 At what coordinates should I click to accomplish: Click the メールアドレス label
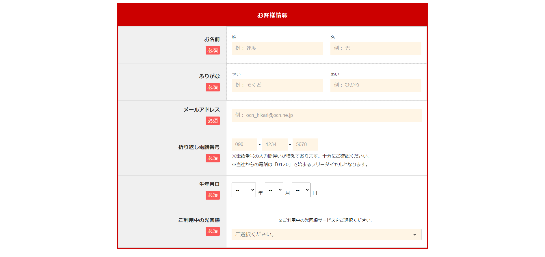pos(202,110)
